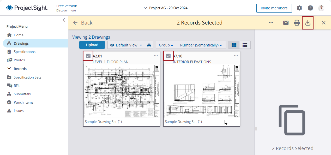This screenshot has height=155, width=331.
Task: Toggle grid view for drawings
Action: [234, 45]
